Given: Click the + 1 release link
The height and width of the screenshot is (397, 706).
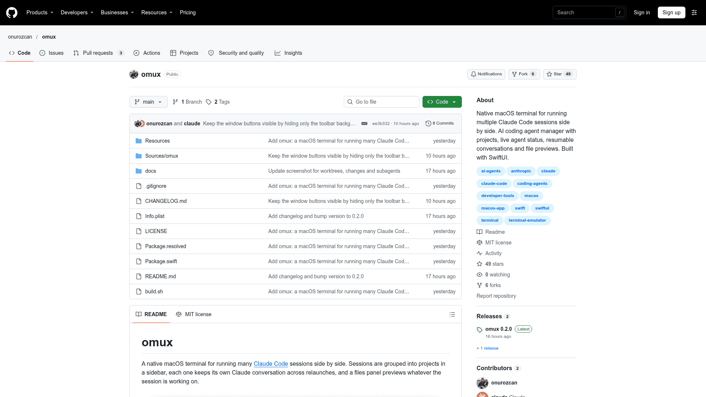Looking at the screenshot, I should 488,348.
